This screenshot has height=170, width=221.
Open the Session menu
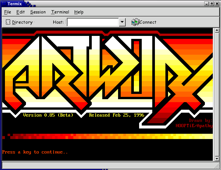(x=38, y=12)
